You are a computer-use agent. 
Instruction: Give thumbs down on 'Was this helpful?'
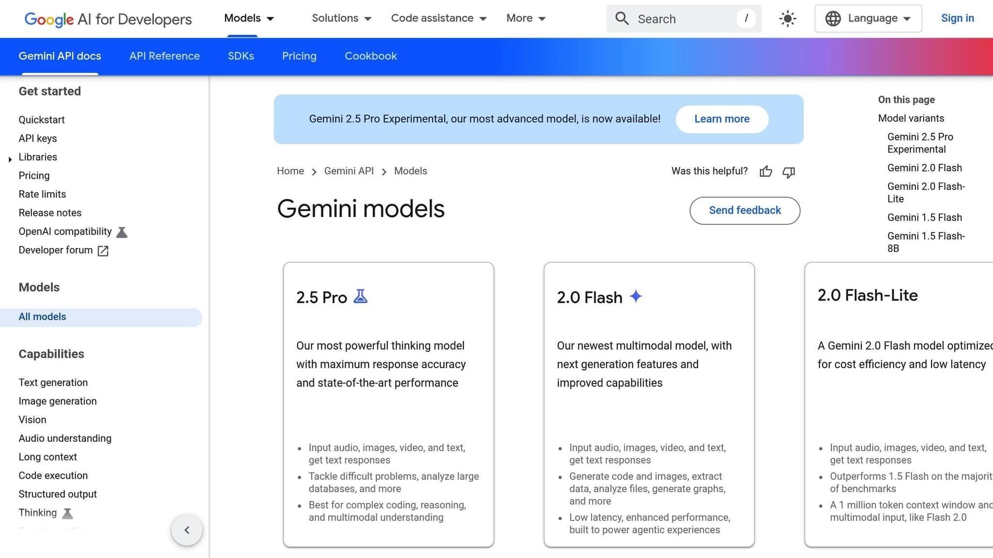pyautogui.click(x=788, y=172)
